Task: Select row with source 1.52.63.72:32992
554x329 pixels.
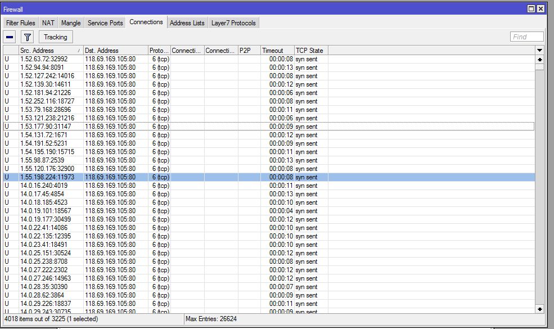Action: click(269, 59)
